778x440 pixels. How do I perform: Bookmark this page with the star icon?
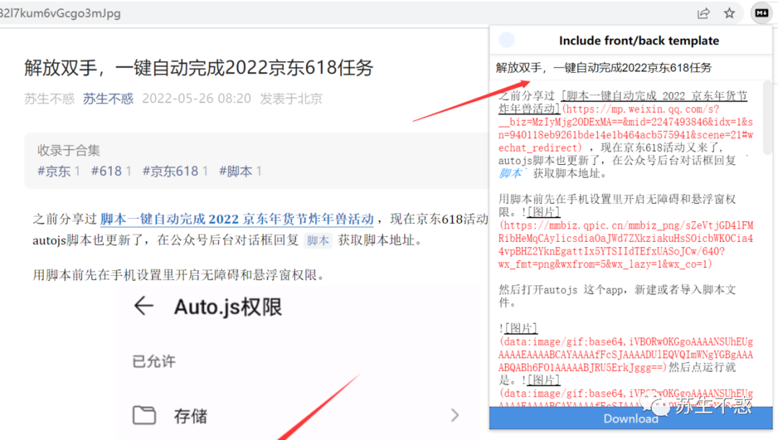[x=729, y=14]
